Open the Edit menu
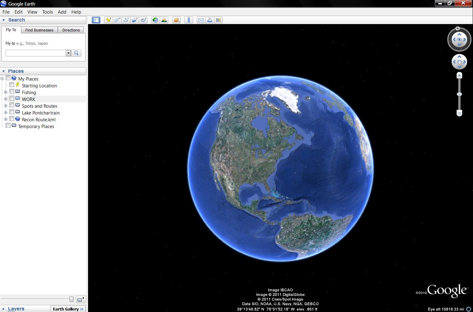 point(19,12)
